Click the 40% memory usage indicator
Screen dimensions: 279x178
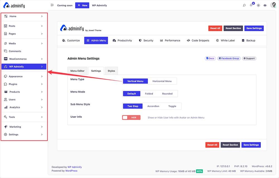tap(199, 171)
